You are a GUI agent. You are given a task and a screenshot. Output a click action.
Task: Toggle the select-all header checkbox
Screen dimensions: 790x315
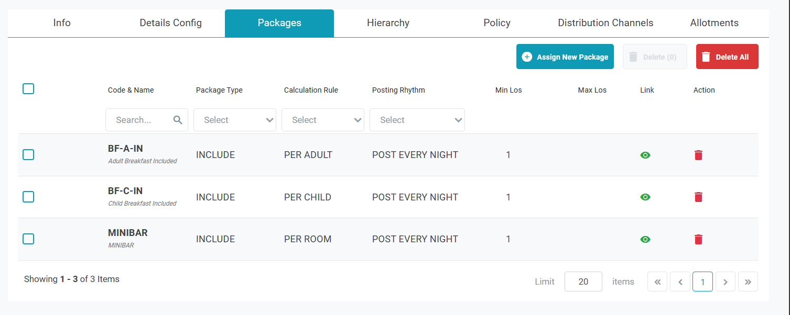pos(28,89)
